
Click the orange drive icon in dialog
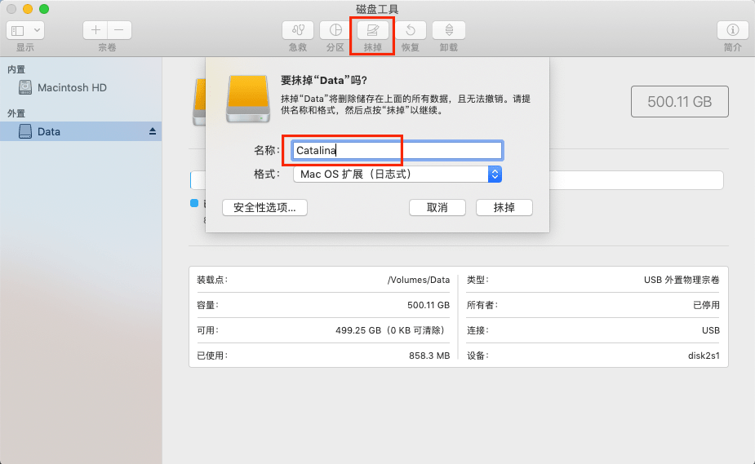(246, 99)
